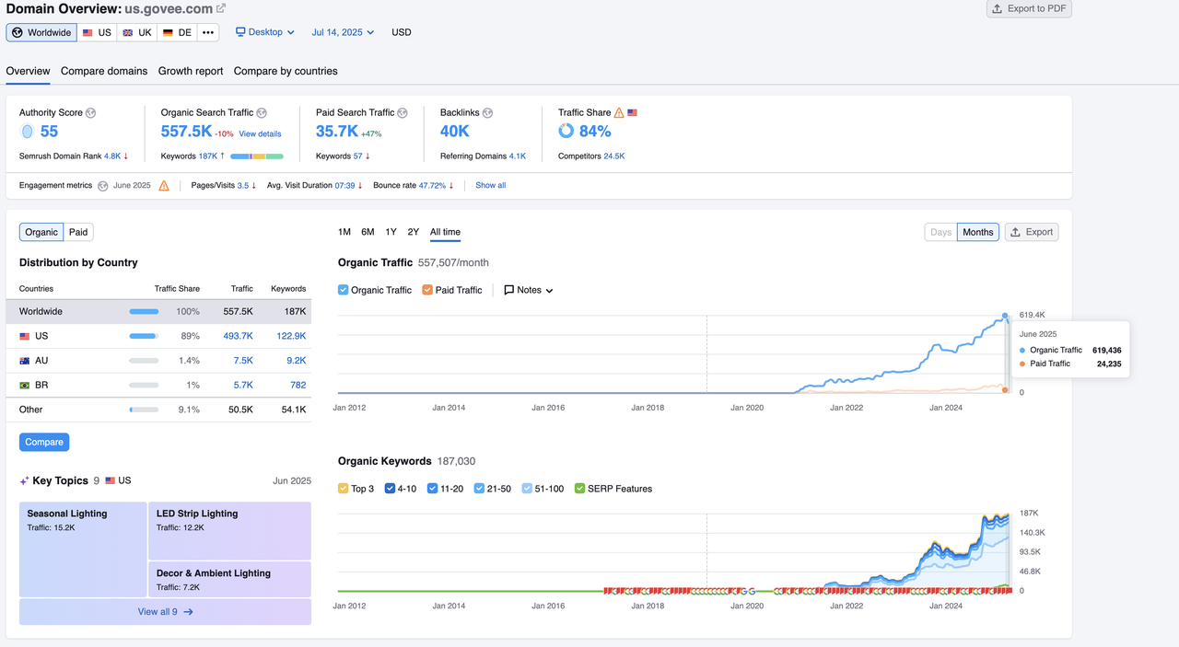Image resolution: width=1179 pixels, height=647 pixels.
Task: Uncheck the Organic Traffic checkbox
Action: coord(344,290)
